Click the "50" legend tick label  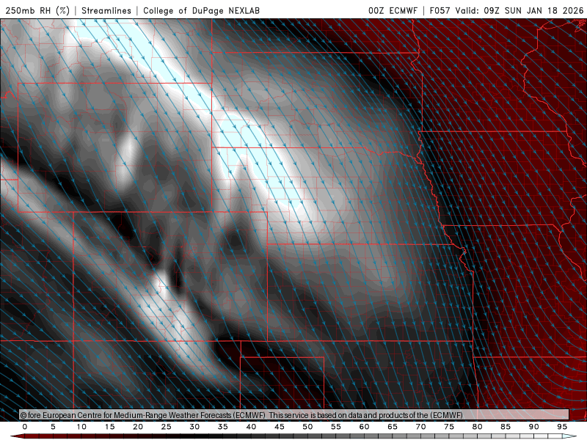[x=307, y=427]
